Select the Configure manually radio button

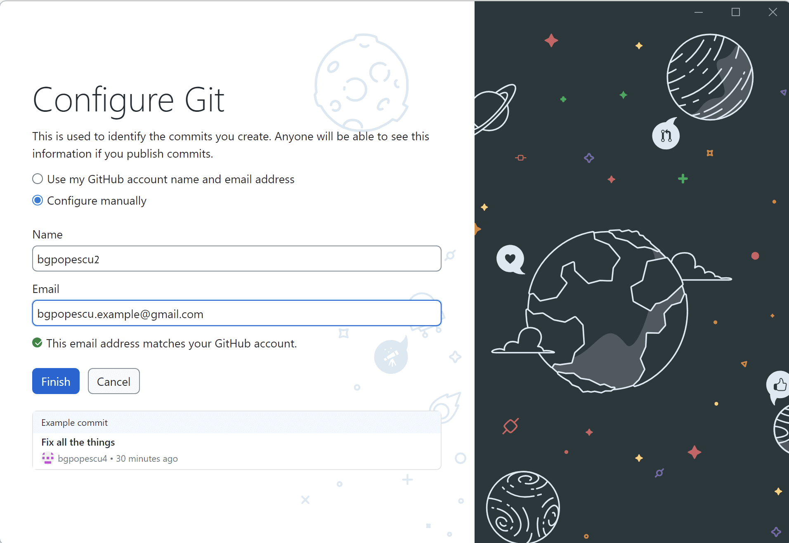tap(38, 201)
